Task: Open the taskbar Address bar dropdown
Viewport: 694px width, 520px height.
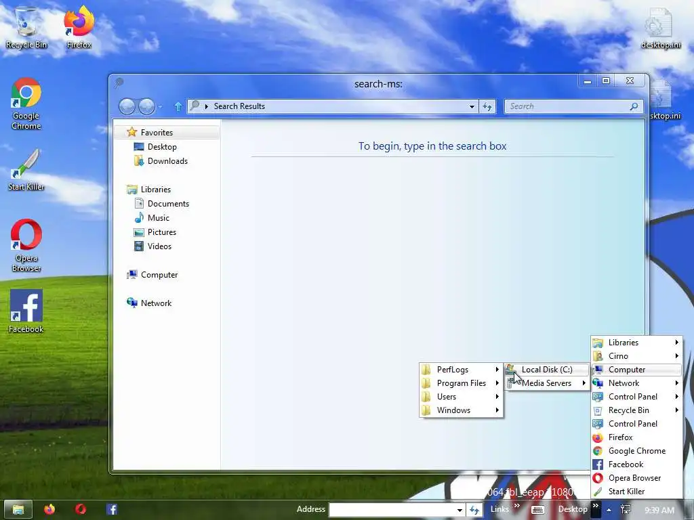Action: [460, 510]
